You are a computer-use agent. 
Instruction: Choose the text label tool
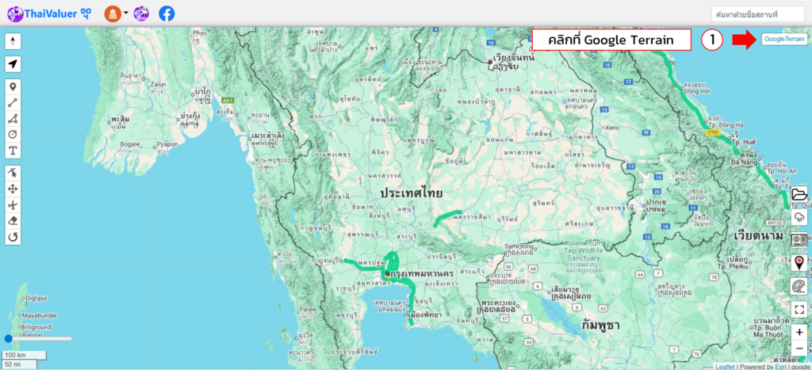click(13, 151)
